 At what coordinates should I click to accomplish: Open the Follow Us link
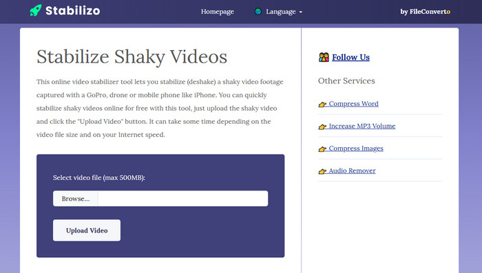350,58
